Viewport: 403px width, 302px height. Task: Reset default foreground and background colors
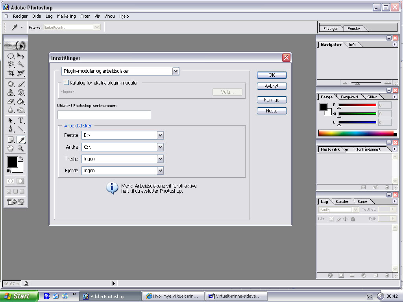point(9,171)
